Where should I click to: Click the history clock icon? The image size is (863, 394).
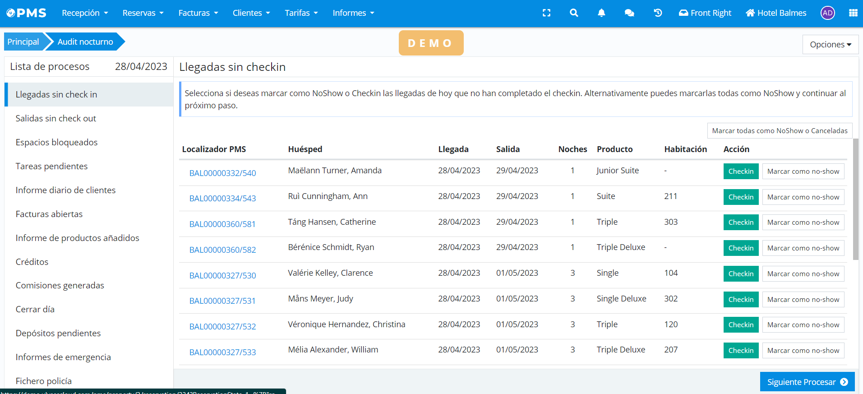click(x=658, y=13)
